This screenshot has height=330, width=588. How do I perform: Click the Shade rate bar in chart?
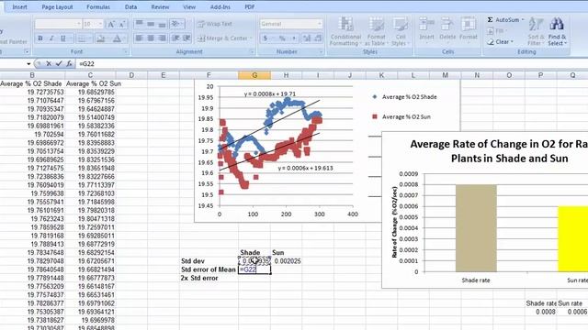[476, 228]
